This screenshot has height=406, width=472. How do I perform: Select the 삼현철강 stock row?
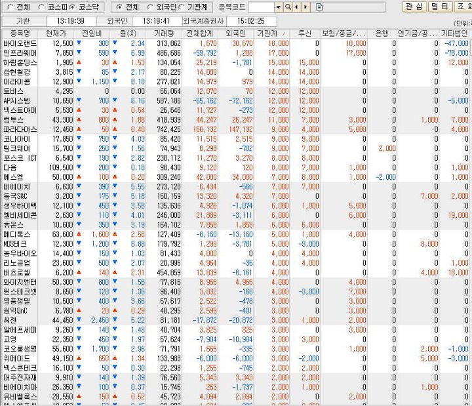(236, 72)
